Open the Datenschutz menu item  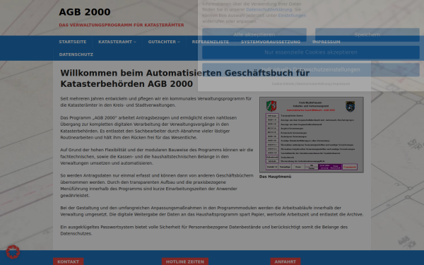76,54
